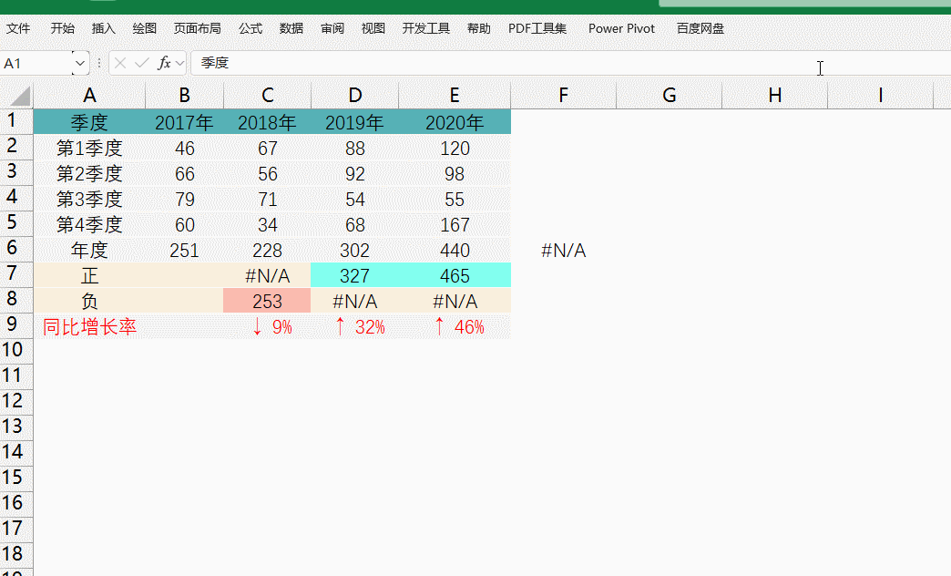Screen dimensions: 951x576
Task: Select row 6 header
Action: tap(13, 249)
